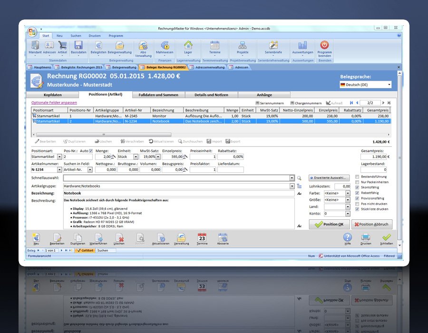Click the Chargennummern button

(x=306, y=103)
